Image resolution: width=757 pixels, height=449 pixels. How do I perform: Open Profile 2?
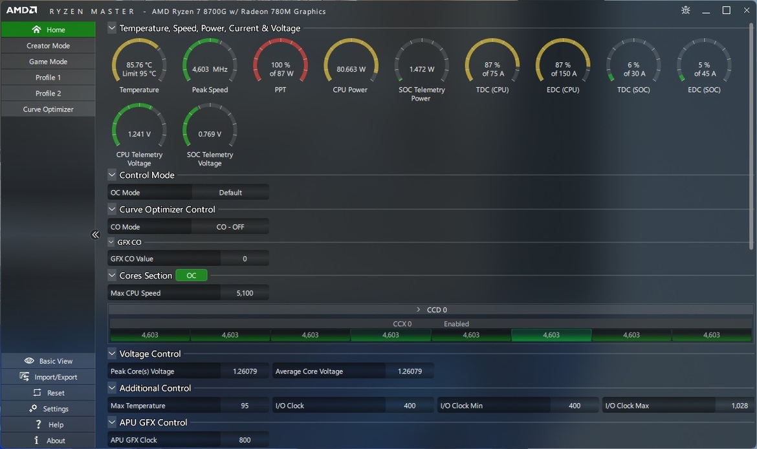tap(49, 93)
